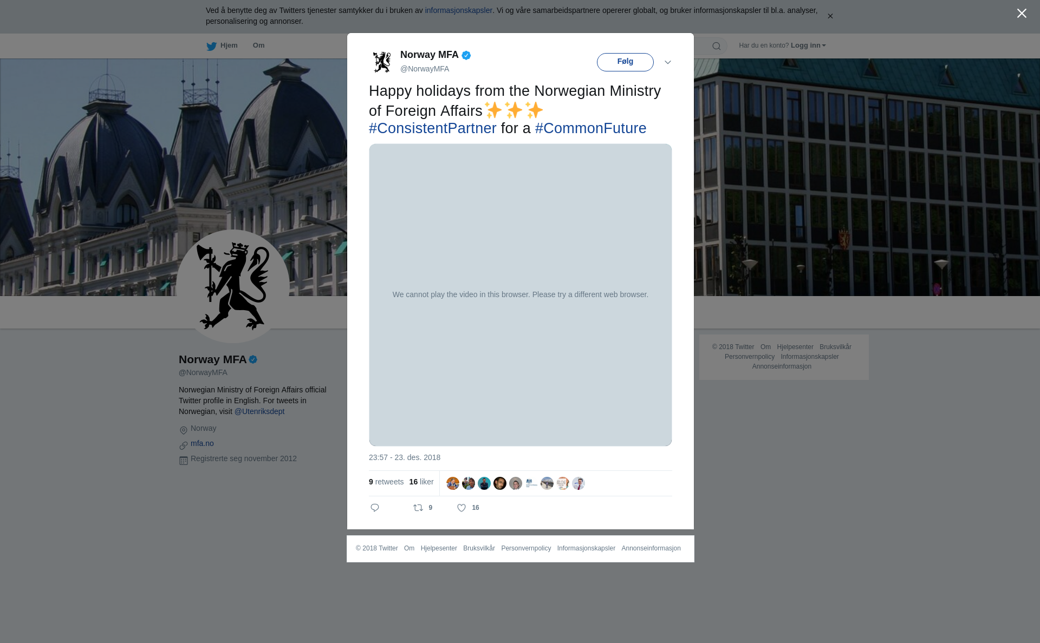The height and width of the screenshot is (643, 1040).
Task: Open the #CommonFuture hashtag
Action: tap(590, 128)
